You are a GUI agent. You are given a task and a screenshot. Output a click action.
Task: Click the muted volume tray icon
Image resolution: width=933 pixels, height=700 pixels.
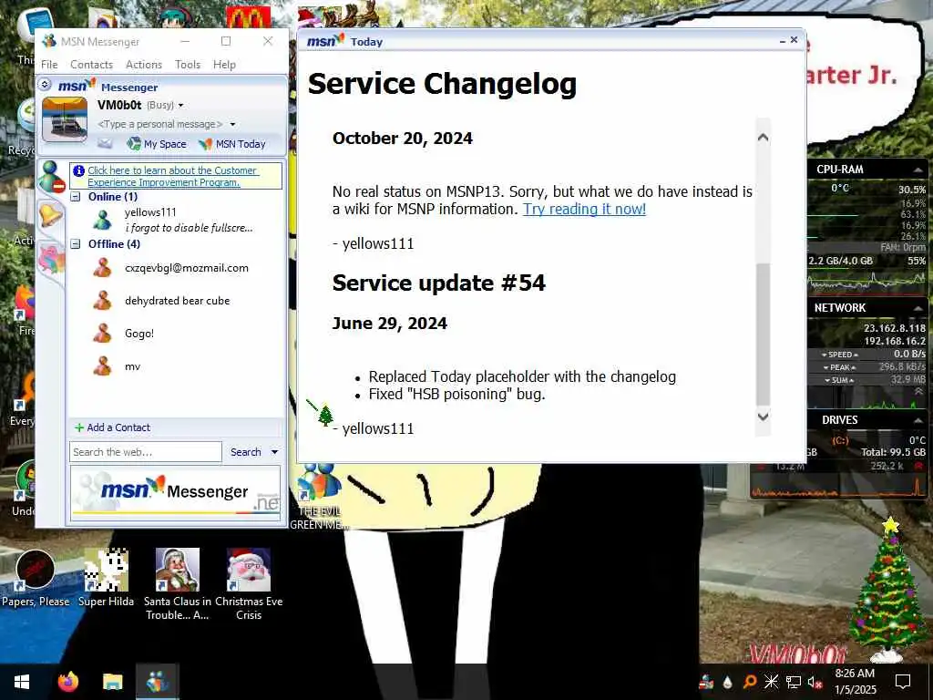click(815, 682)
